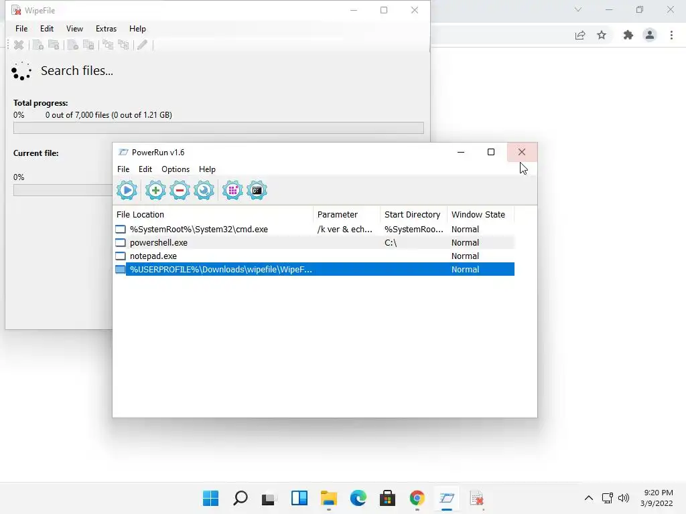Viewport: 686px width, 514px height.
Task: Sort by the File Location column header
Action: point(213,215)
